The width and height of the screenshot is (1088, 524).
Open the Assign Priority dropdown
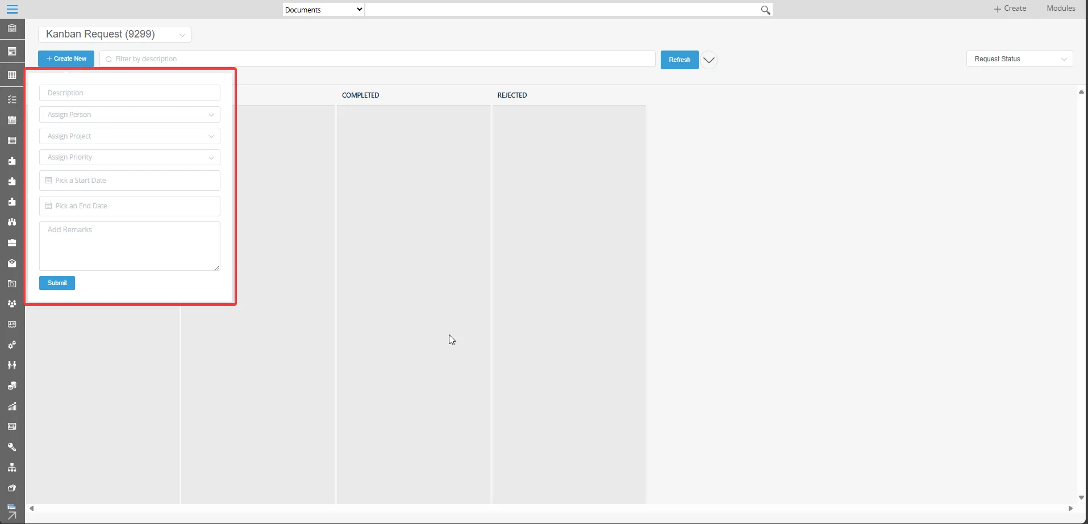pyautogui.click(x=130, y=157)
